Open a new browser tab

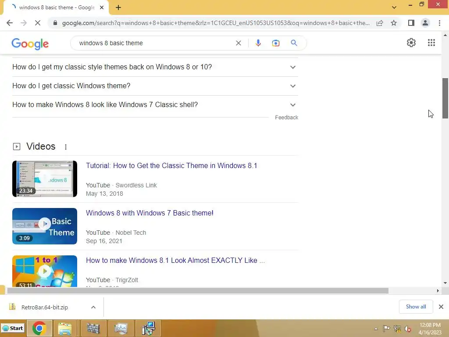pos(118,7)
